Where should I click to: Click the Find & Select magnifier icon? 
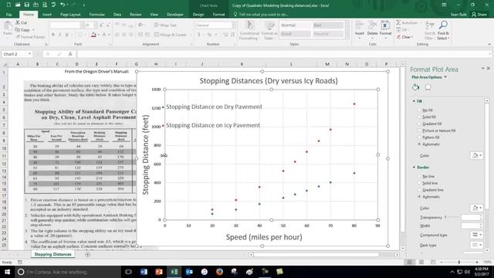point(443,25)
